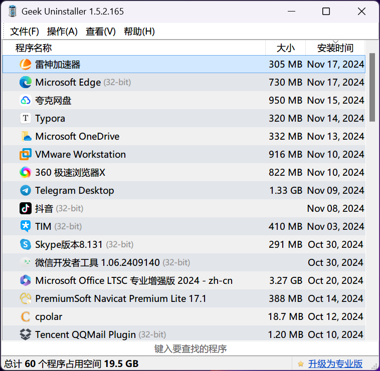Select Skype版本8.131 program name

click(69, 245)
